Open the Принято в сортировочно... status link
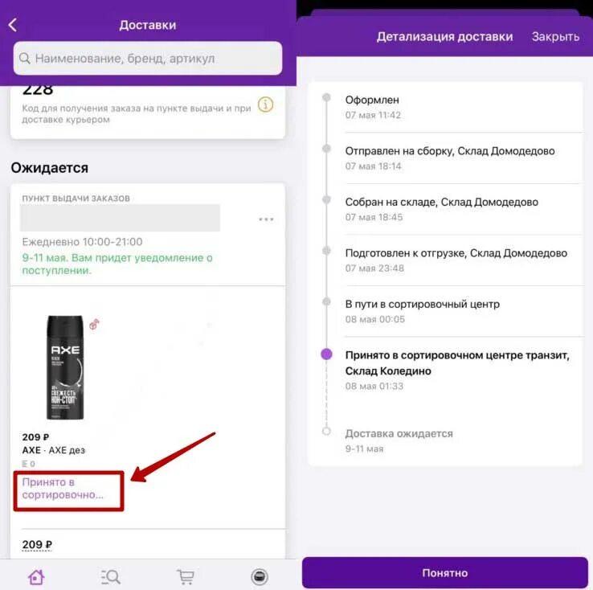593x590 pixels. point(63,488)
